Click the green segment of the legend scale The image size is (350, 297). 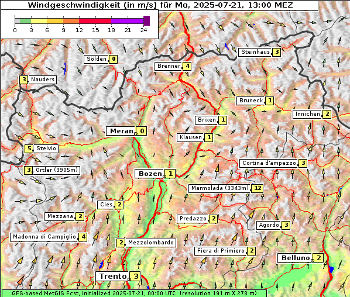click(25, 21)
